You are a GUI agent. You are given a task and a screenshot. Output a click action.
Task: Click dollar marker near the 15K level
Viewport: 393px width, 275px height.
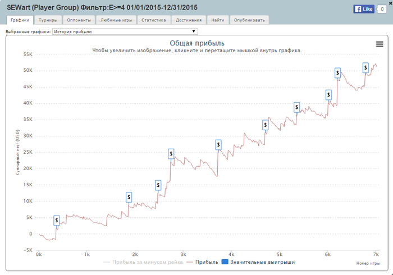tap(158, 185)
